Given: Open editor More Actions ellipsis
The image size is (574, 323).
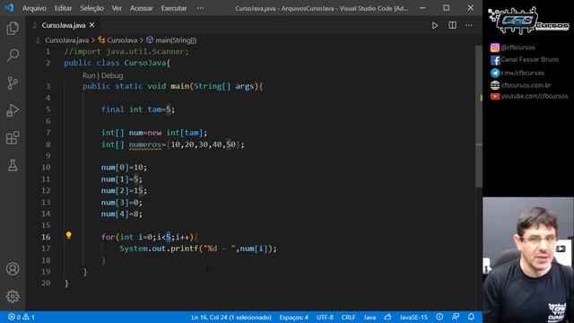Looking at the screenshot, I should point(469,25).
